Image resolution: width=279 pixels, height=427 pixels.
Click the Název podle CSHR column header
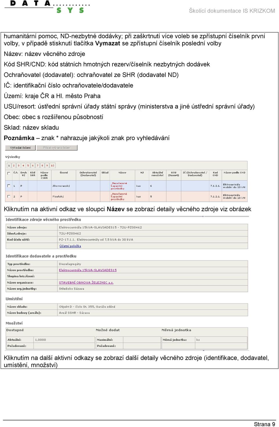click(x=44, y=175)
